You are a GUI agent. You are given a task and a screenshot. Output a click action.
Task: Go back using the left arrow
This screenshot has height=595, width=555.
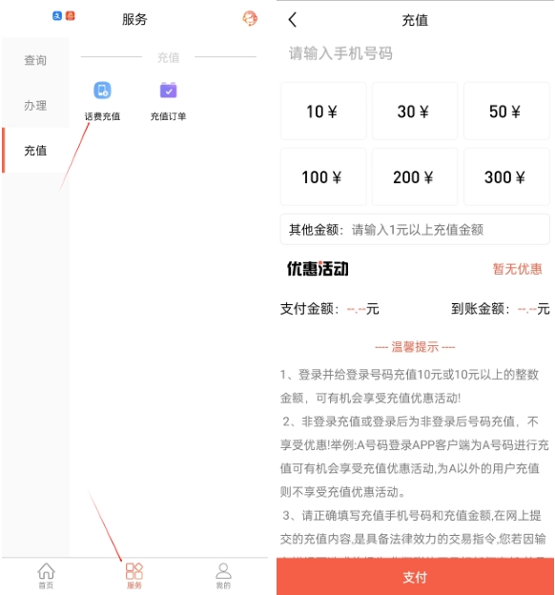pos(293,19)
